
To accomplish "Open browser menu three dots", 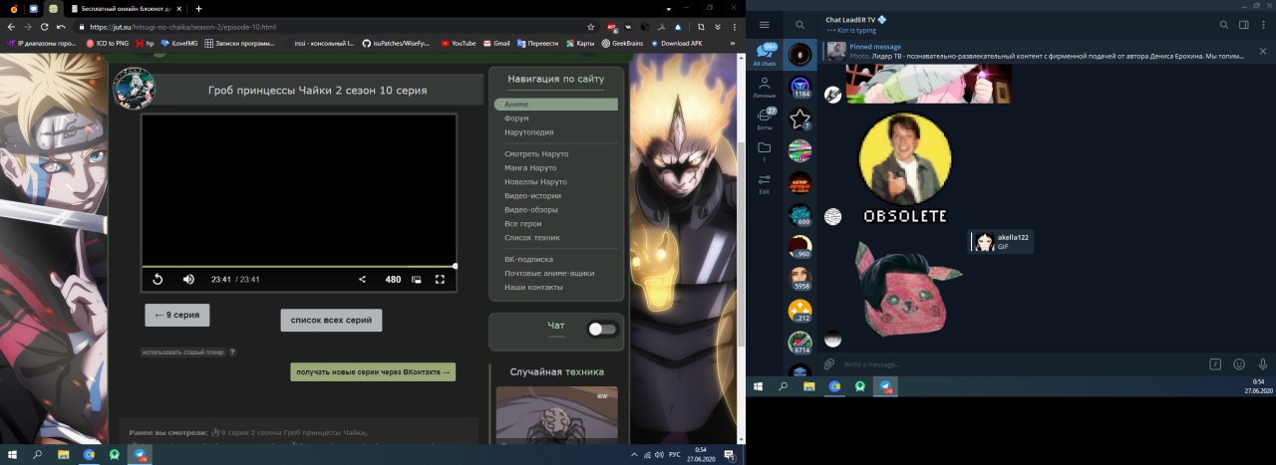I will (736, 27).
